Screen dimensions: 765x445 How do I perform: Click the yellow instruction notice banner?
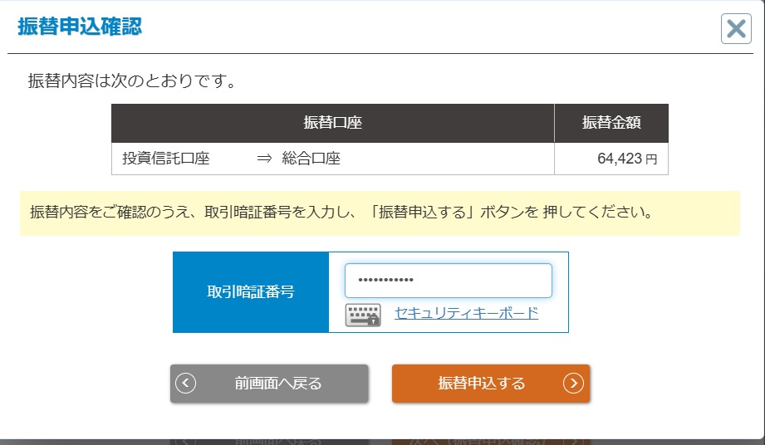(379, 213)
